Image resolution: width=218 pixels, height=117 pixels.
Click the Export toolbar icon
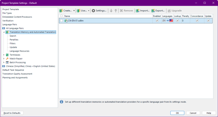pos(153,11)
